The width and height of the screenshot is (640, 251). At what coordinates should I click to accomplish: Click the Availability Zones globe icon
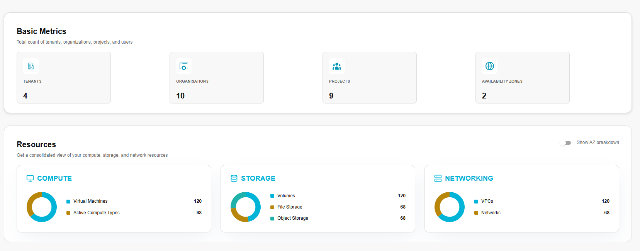click(x=490, y=66)
